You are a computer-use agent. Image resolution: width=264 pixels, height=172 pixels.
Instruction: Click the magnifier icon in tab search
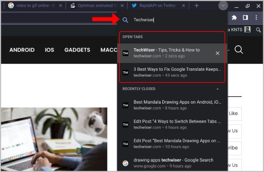point(125,20)
